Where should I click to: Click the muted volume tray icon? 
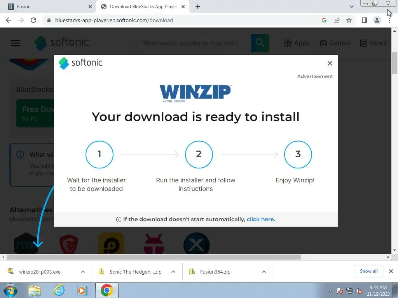click(x=359, y=291)
